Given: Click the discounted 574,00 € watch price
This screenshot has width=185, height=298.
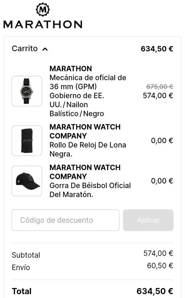Looking at the screenshot, I should point(158,96).
